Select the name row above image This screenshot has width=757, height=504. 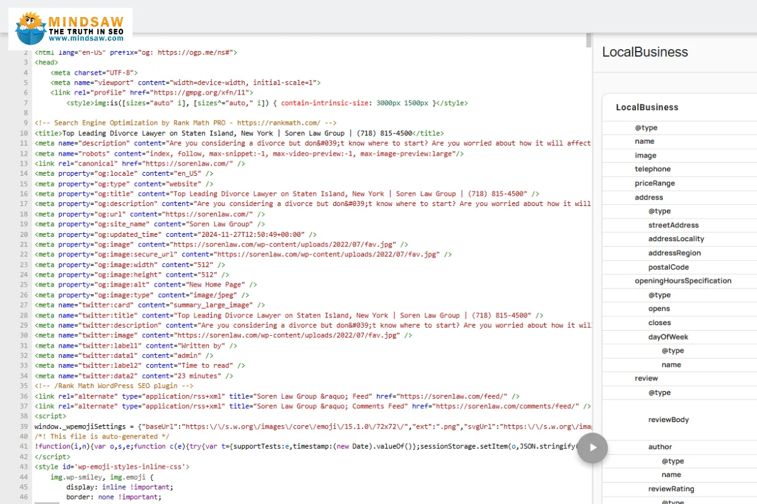[x=679, y=141]
